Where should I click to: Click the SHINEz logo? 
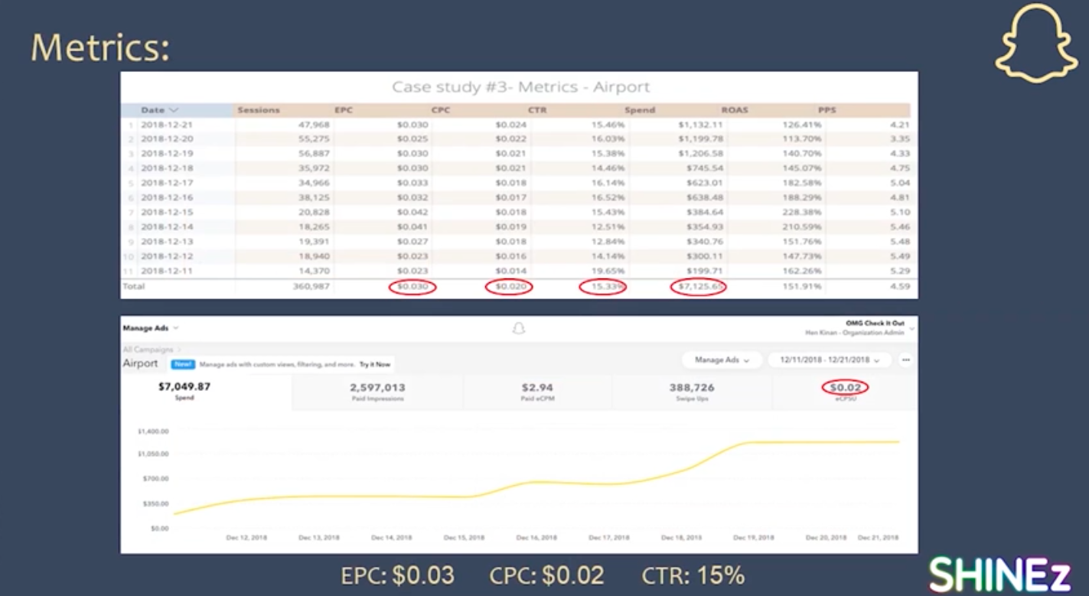pyautogui.click(x=1000, y=574)
